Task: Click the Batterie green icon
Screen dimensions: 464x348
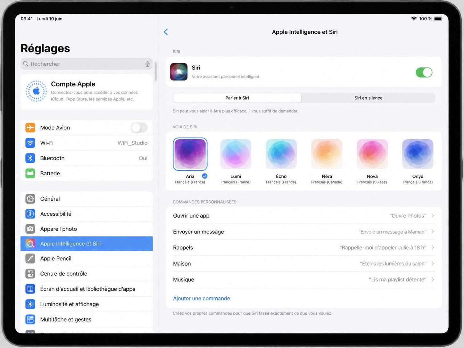Action: coord(30,173)
